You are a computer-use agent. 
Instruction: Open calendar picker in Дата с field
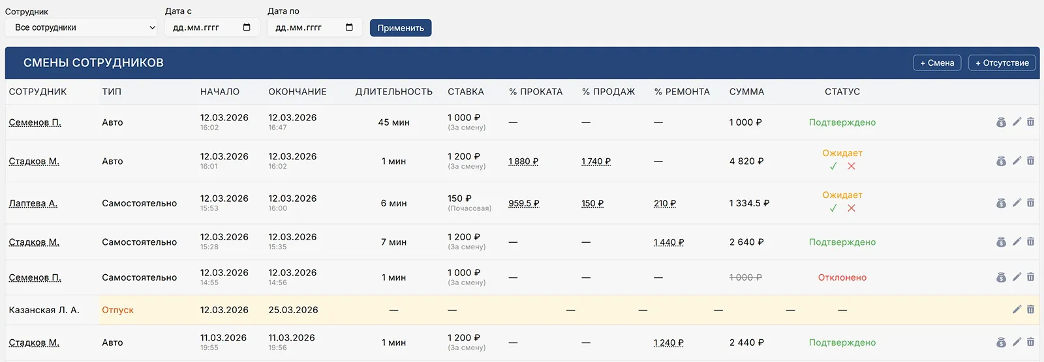[247, 27]
